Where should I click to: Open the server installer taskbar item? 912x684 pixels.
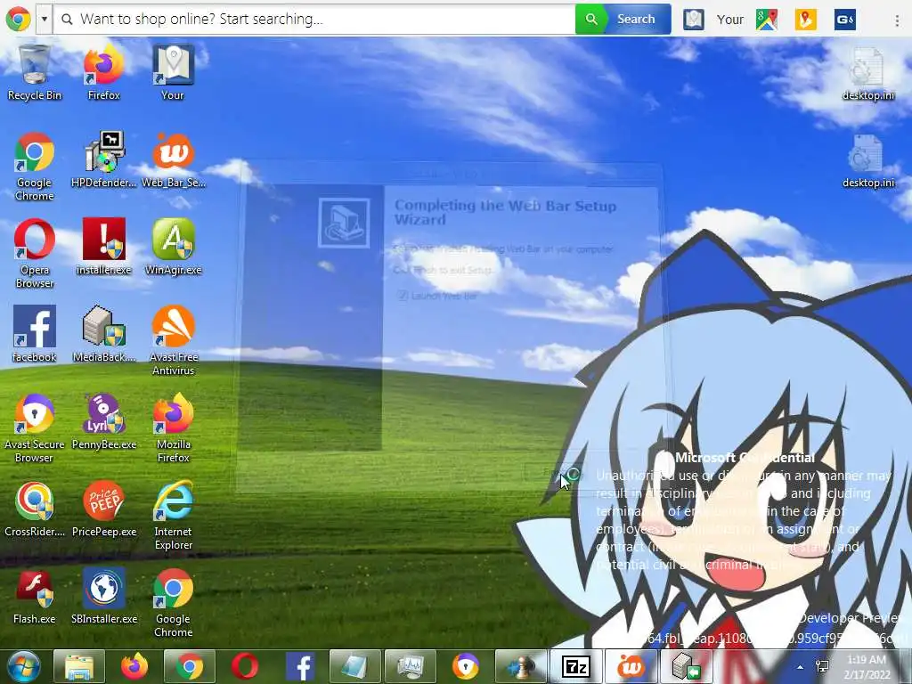click(687, 666)
